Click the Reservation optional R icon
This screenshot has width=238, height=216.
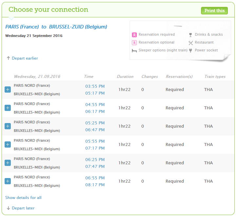134,43
